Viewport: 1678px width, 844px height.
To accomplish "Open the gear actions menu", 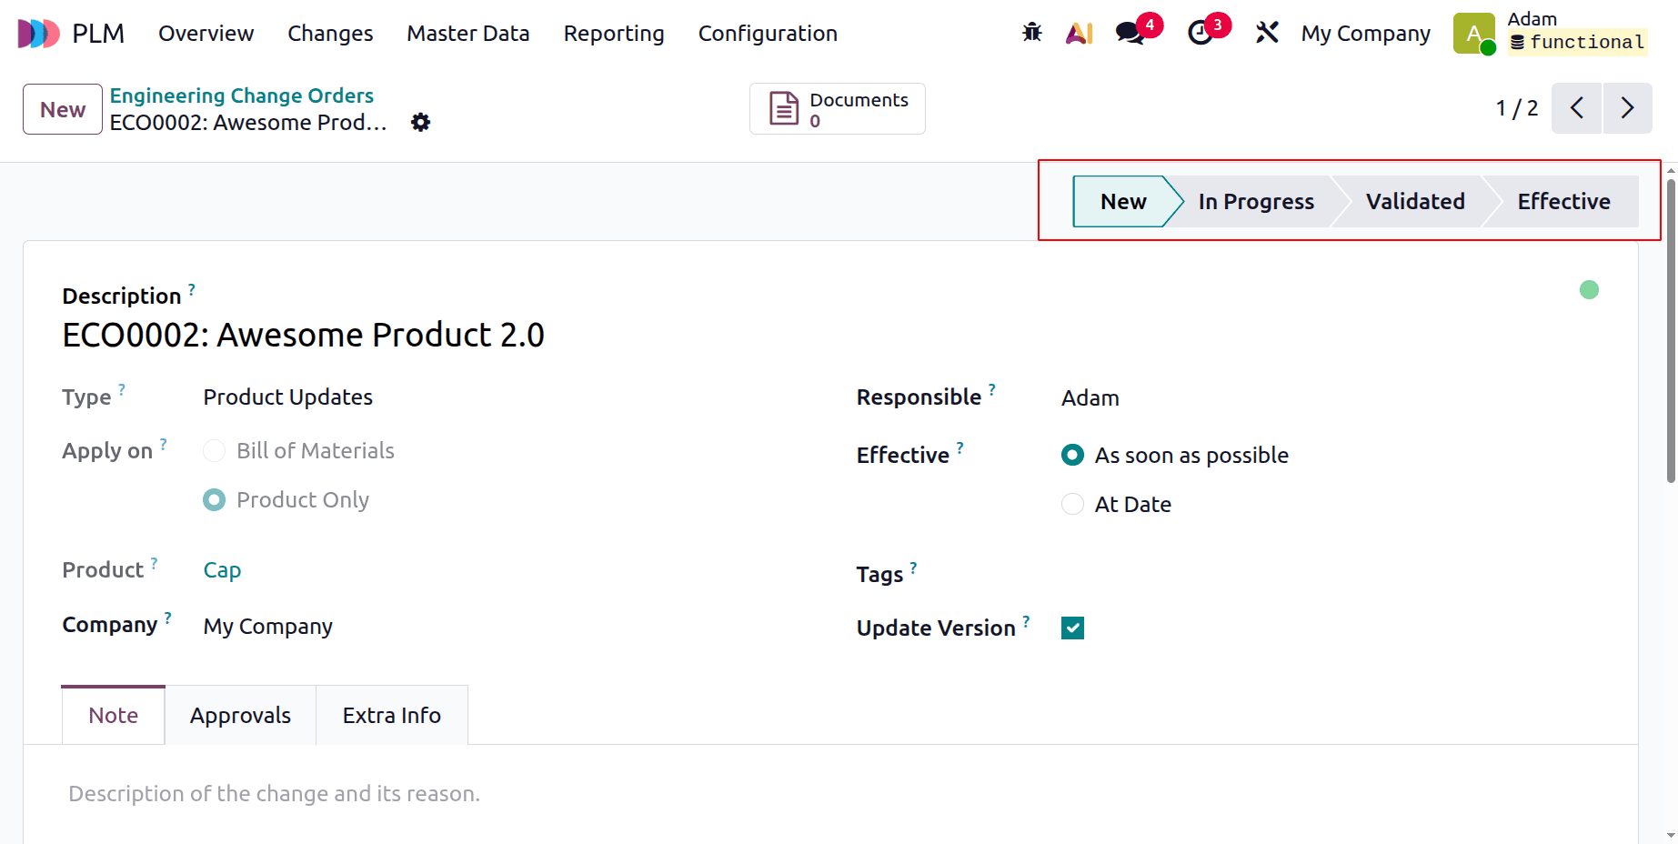I will (420, 122).
